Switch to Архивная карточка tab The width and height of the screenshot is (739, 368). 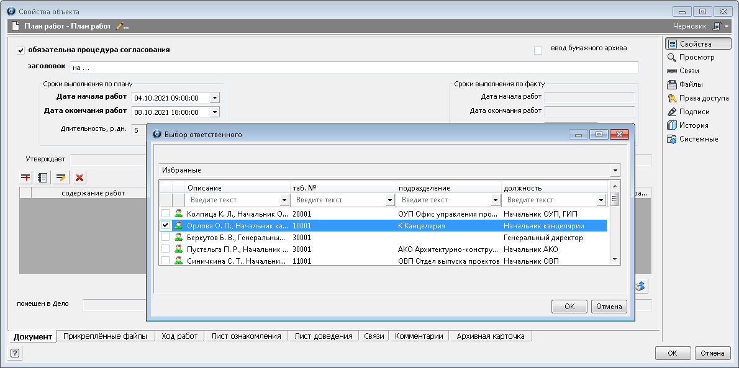(490, 336)
